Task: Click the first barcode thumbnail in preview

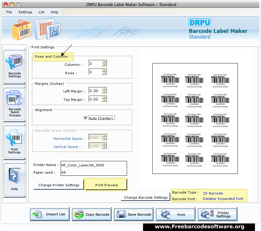Action: 170,81
